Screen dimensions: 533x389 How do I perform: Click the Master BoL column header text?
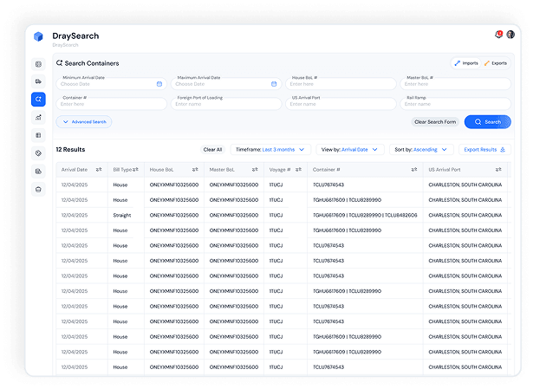point(222,170)
